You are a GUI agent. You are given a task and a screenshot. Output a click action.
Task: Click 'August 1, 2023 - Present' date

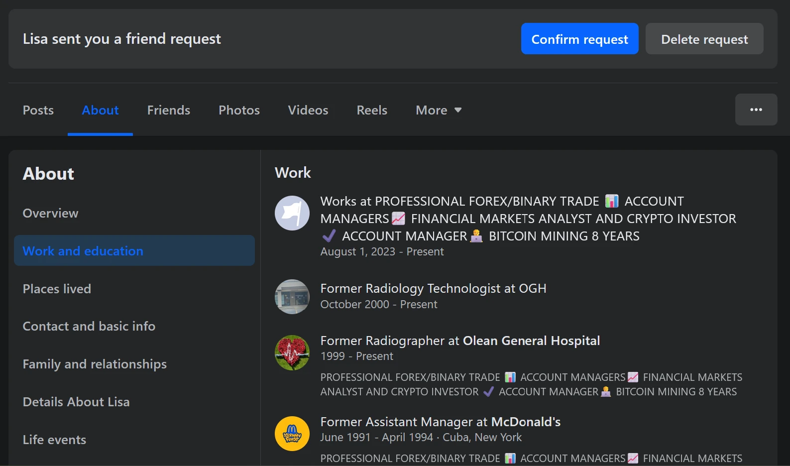(382, 251)
